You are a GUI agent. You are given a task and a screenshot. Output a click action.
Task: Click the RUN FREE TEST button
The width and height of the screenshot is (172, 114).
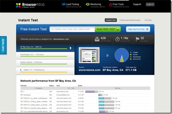[x=108, y=29]
